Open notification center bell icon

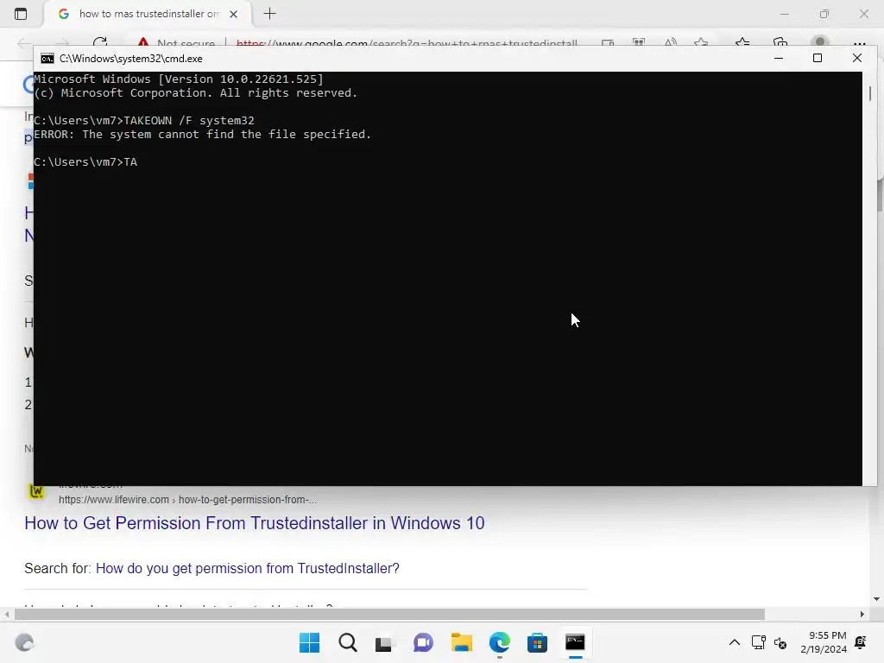coord(861,642)
